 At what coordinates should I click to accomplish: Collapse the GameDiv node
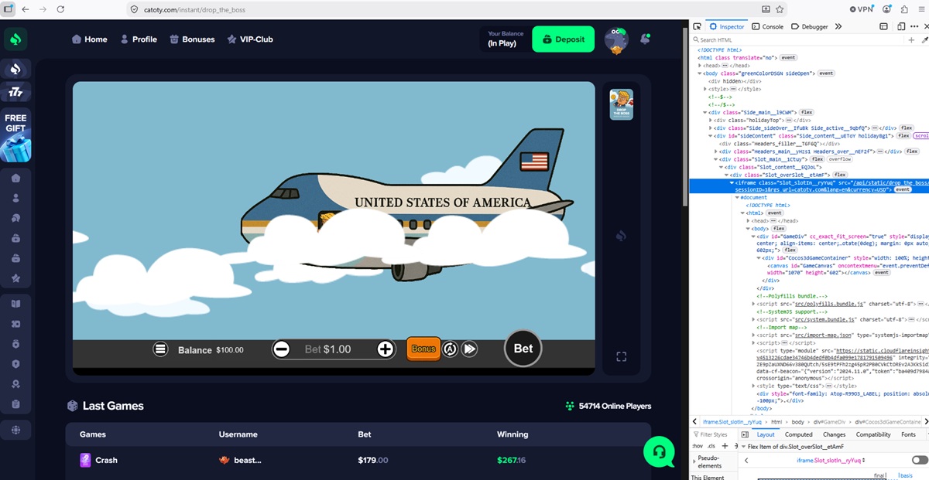[x=754, y=237]
